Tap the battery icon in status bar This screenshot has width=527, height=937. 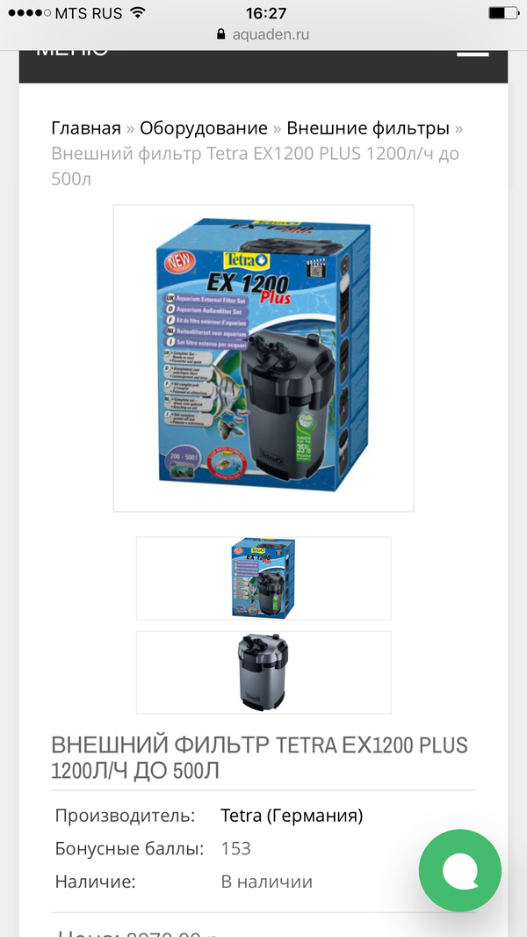point(503,12)
